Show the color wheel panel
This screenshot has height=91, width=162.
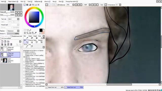[25, 5]
